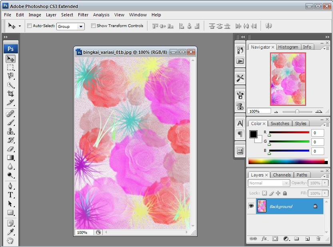Select the Eyedropper tool

10,232
